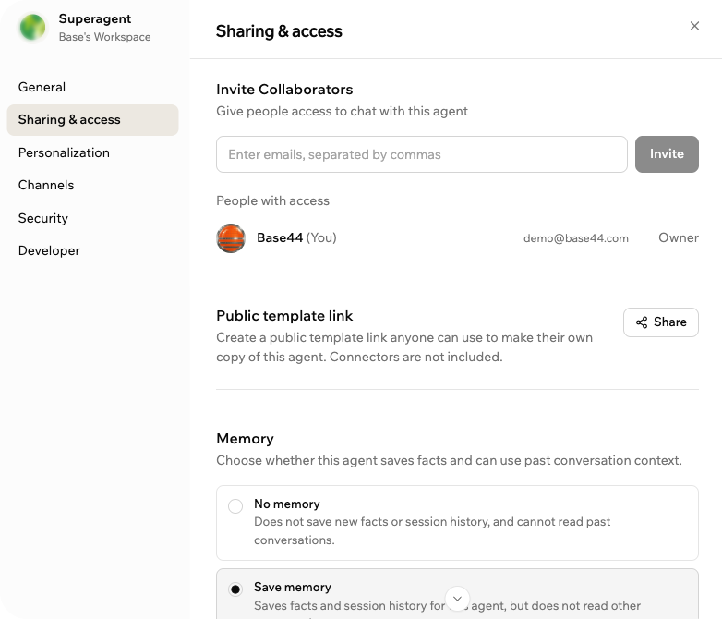
Task: Click the Base44 (You) name
Action: (x=296, y=237)
